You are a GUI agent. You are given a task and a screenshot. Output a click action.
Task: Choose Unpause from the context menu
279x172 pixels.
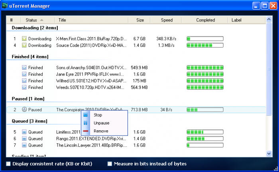[x=104, y=123]
